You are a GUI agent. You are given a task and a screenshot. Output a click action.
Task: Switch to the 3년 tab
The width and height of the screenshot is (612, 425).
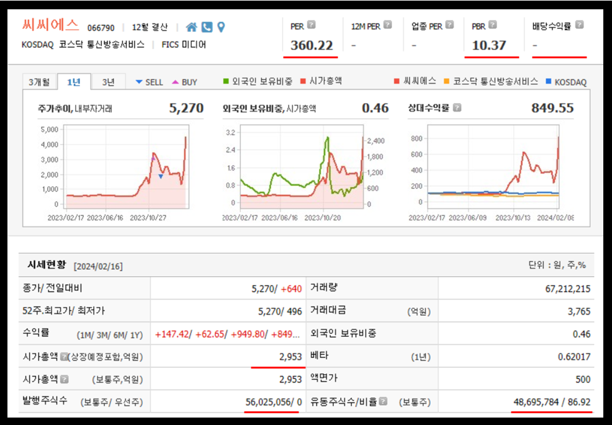(108, 82)
